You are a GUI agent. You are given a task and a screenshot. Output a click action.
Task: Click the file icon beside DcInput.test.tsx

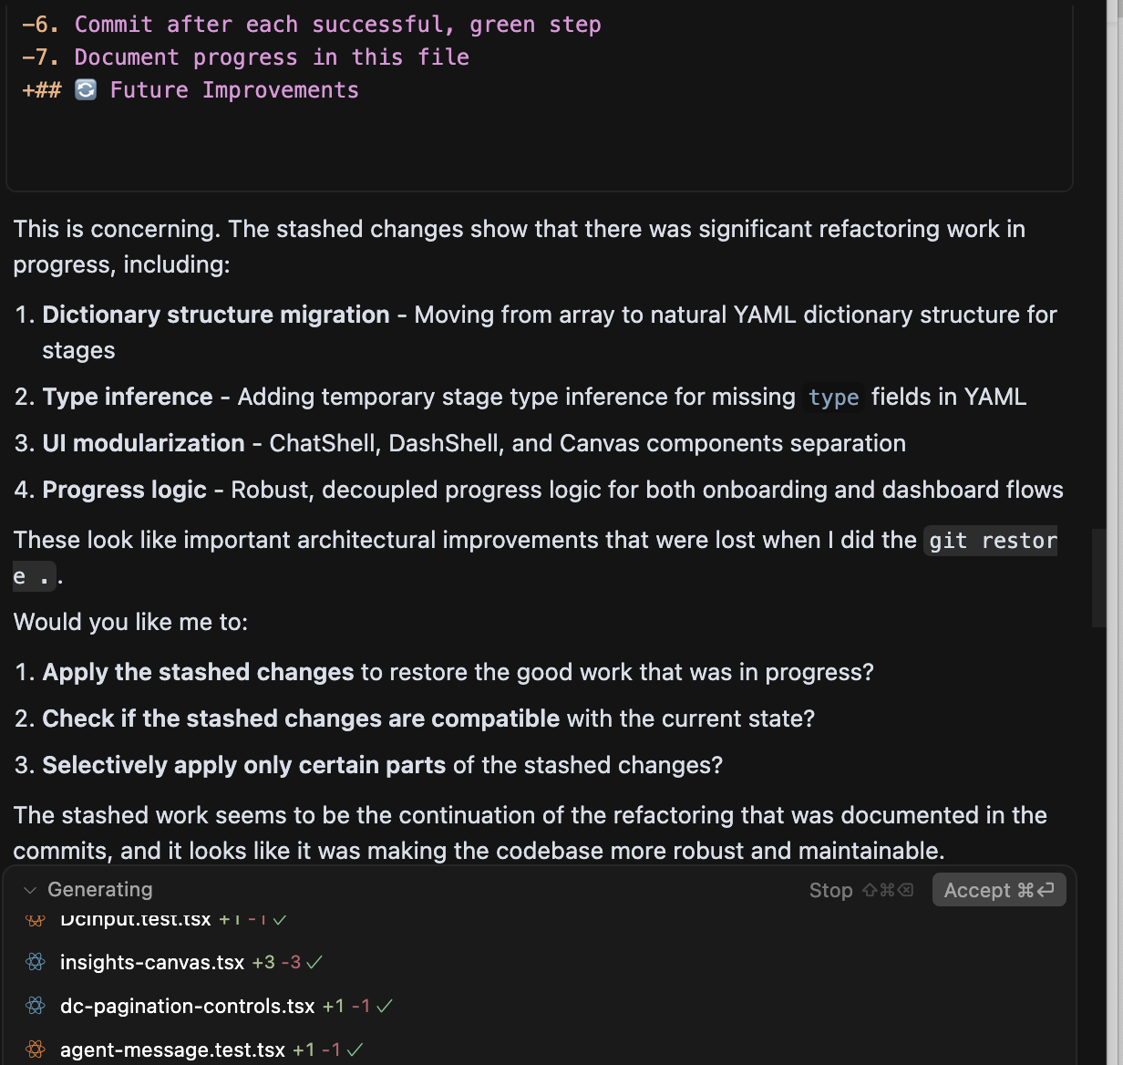(x=36, y=921)
